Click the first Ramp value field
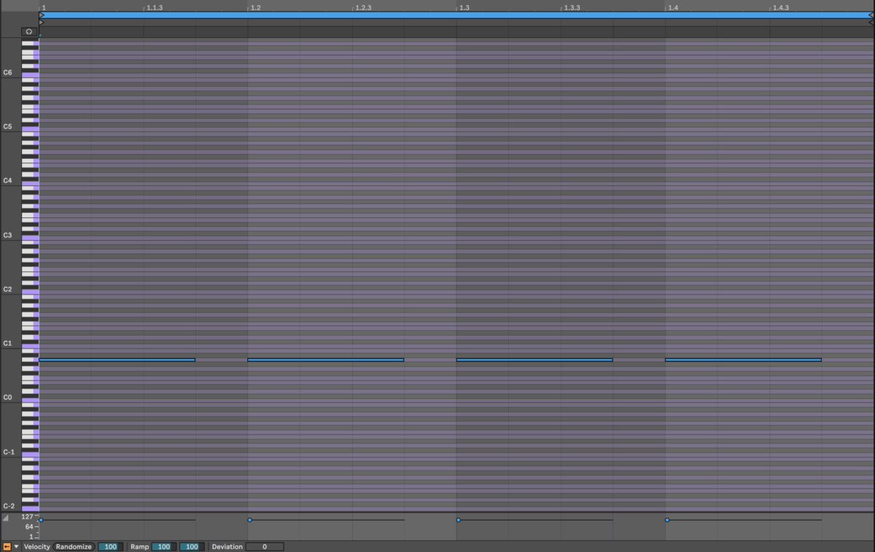 [163, 546]
